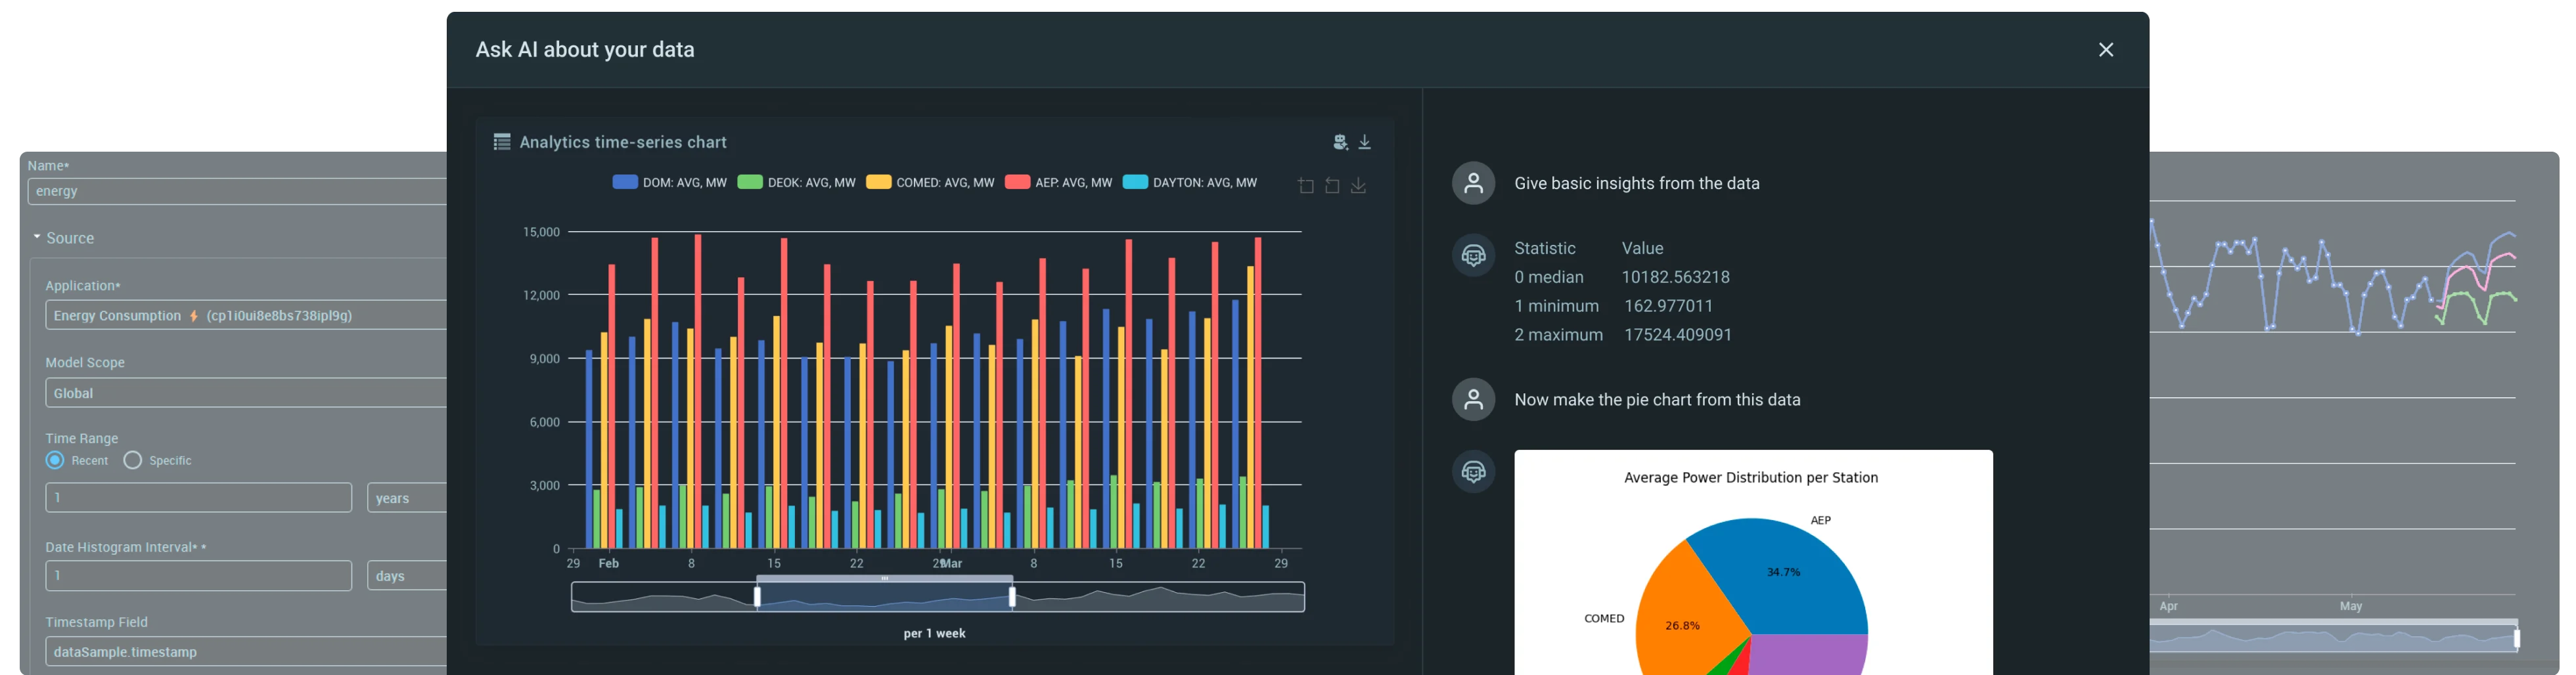Image resolution: width=2576 pixels, height=675 pixels.
Task: Toggle DOM: AVG, MW legend swatch
Action: click(x=625, y=182)
